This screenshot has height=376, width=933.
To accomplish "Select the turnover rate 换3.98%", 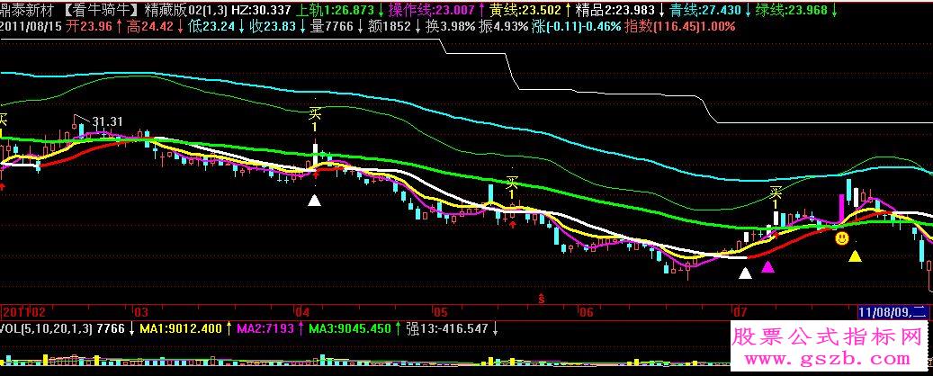I will coord(451,27).
